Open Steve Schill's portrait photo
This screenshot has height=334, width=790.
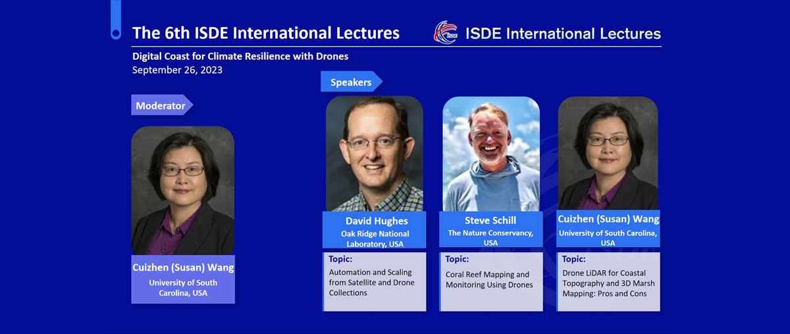pos(491,153)
